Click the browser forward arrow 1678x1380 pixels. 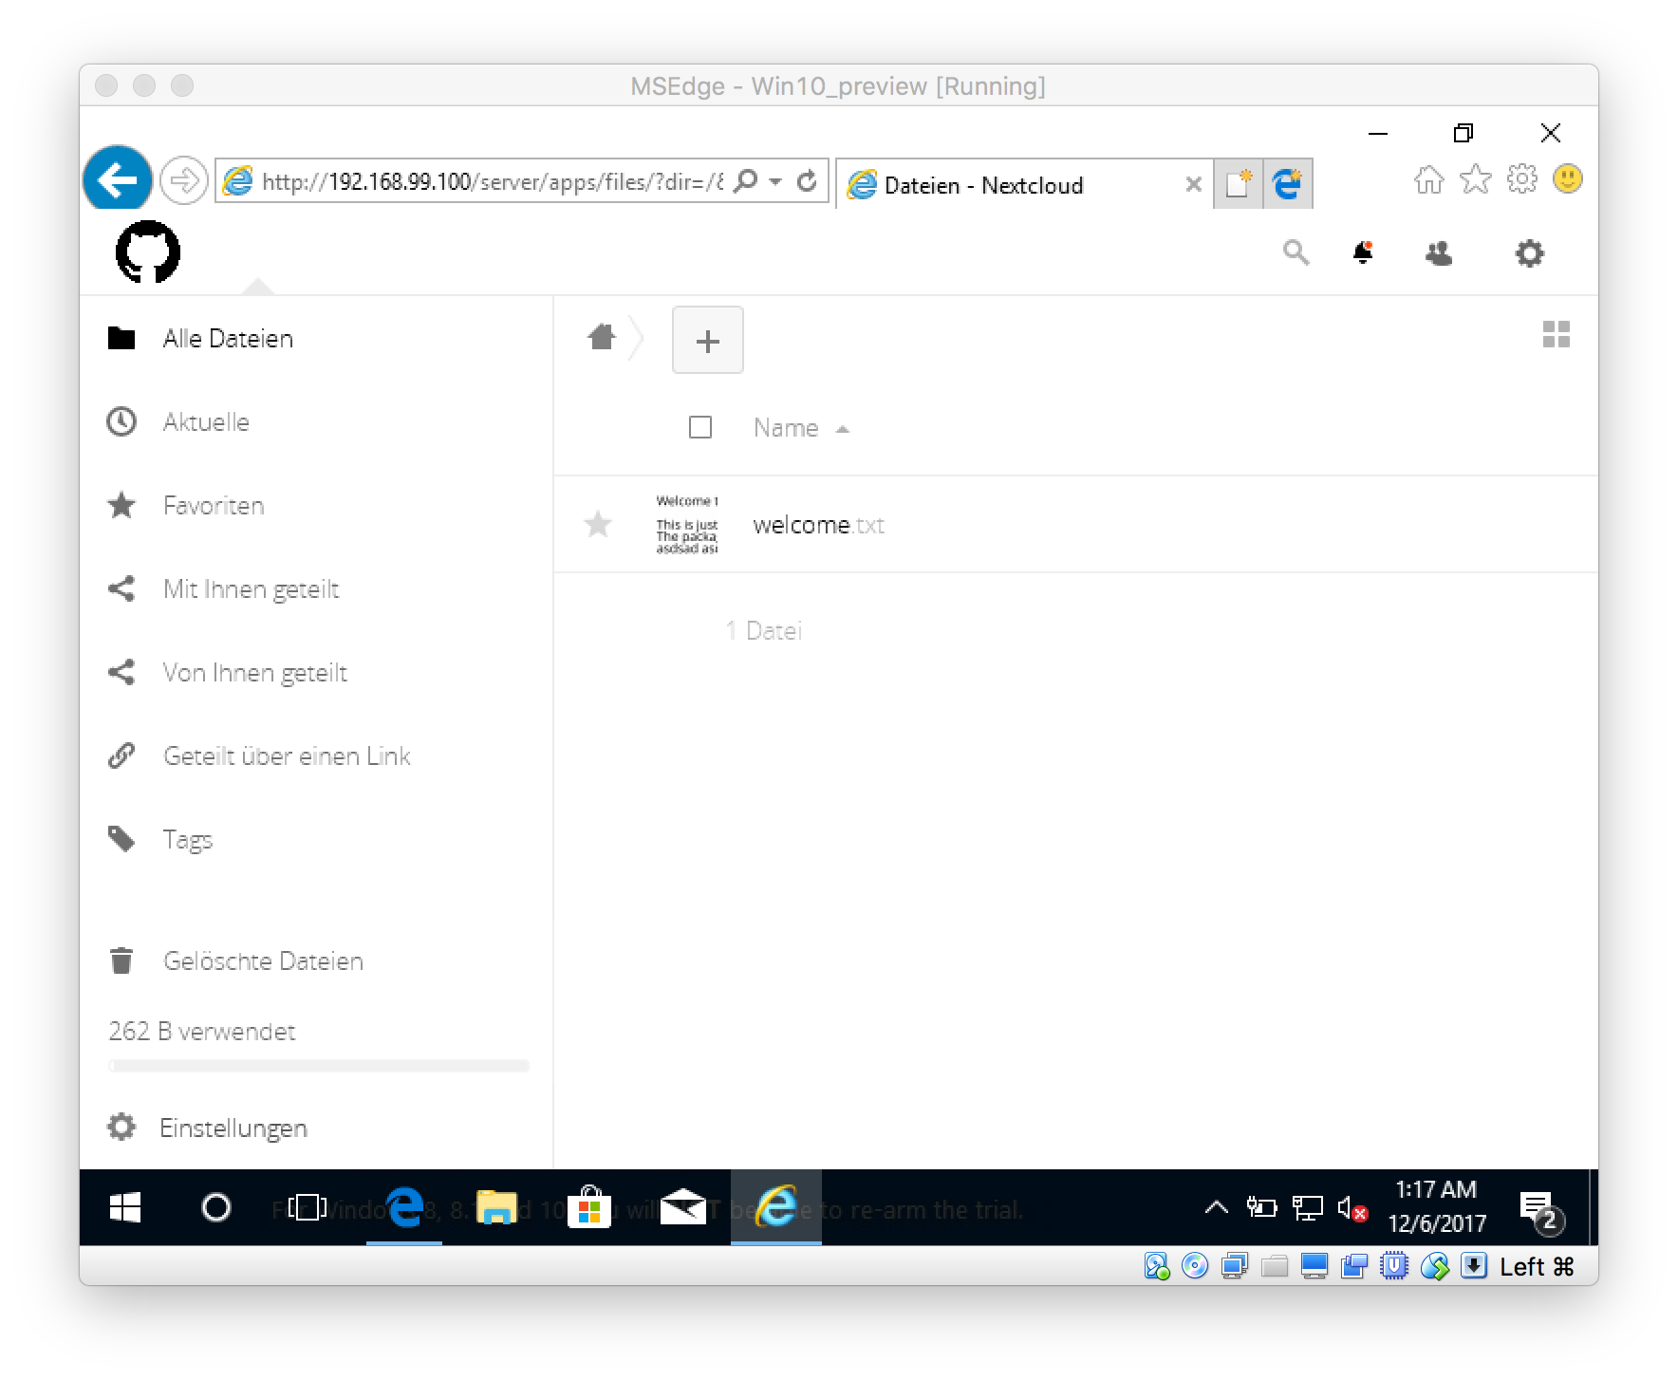coord(183,180)
